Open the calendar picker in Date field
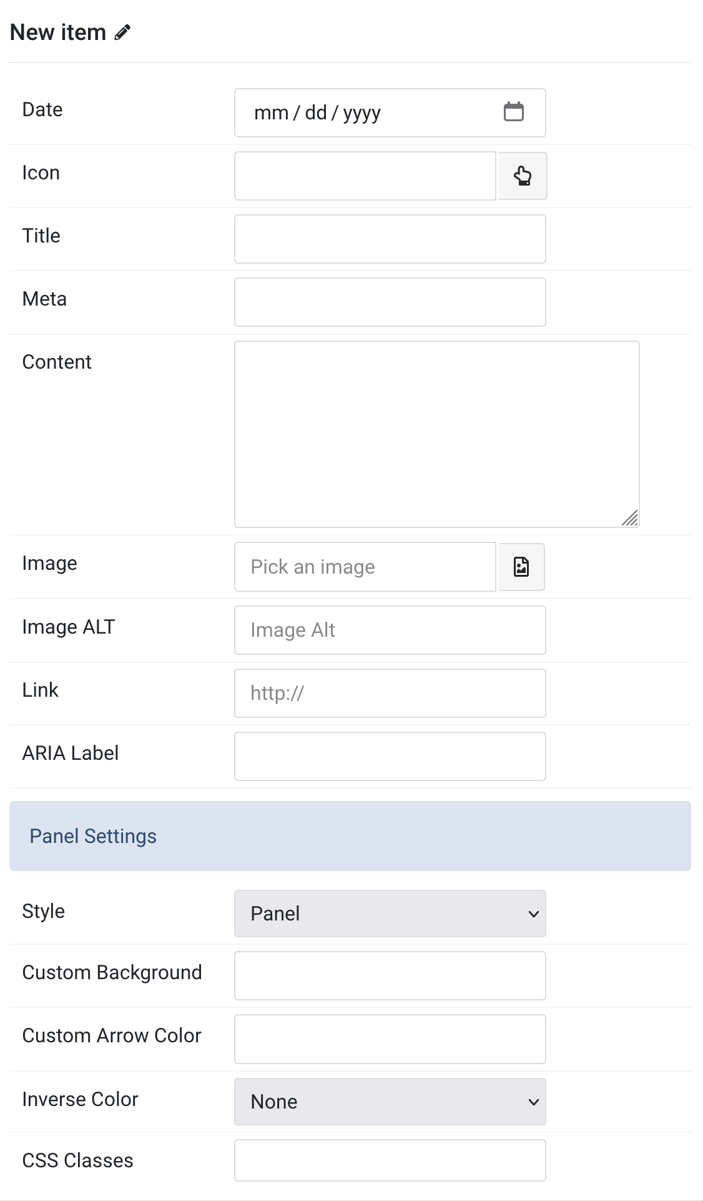The image size is (703, 1201). pyautogui.click(x=513, y=112)
